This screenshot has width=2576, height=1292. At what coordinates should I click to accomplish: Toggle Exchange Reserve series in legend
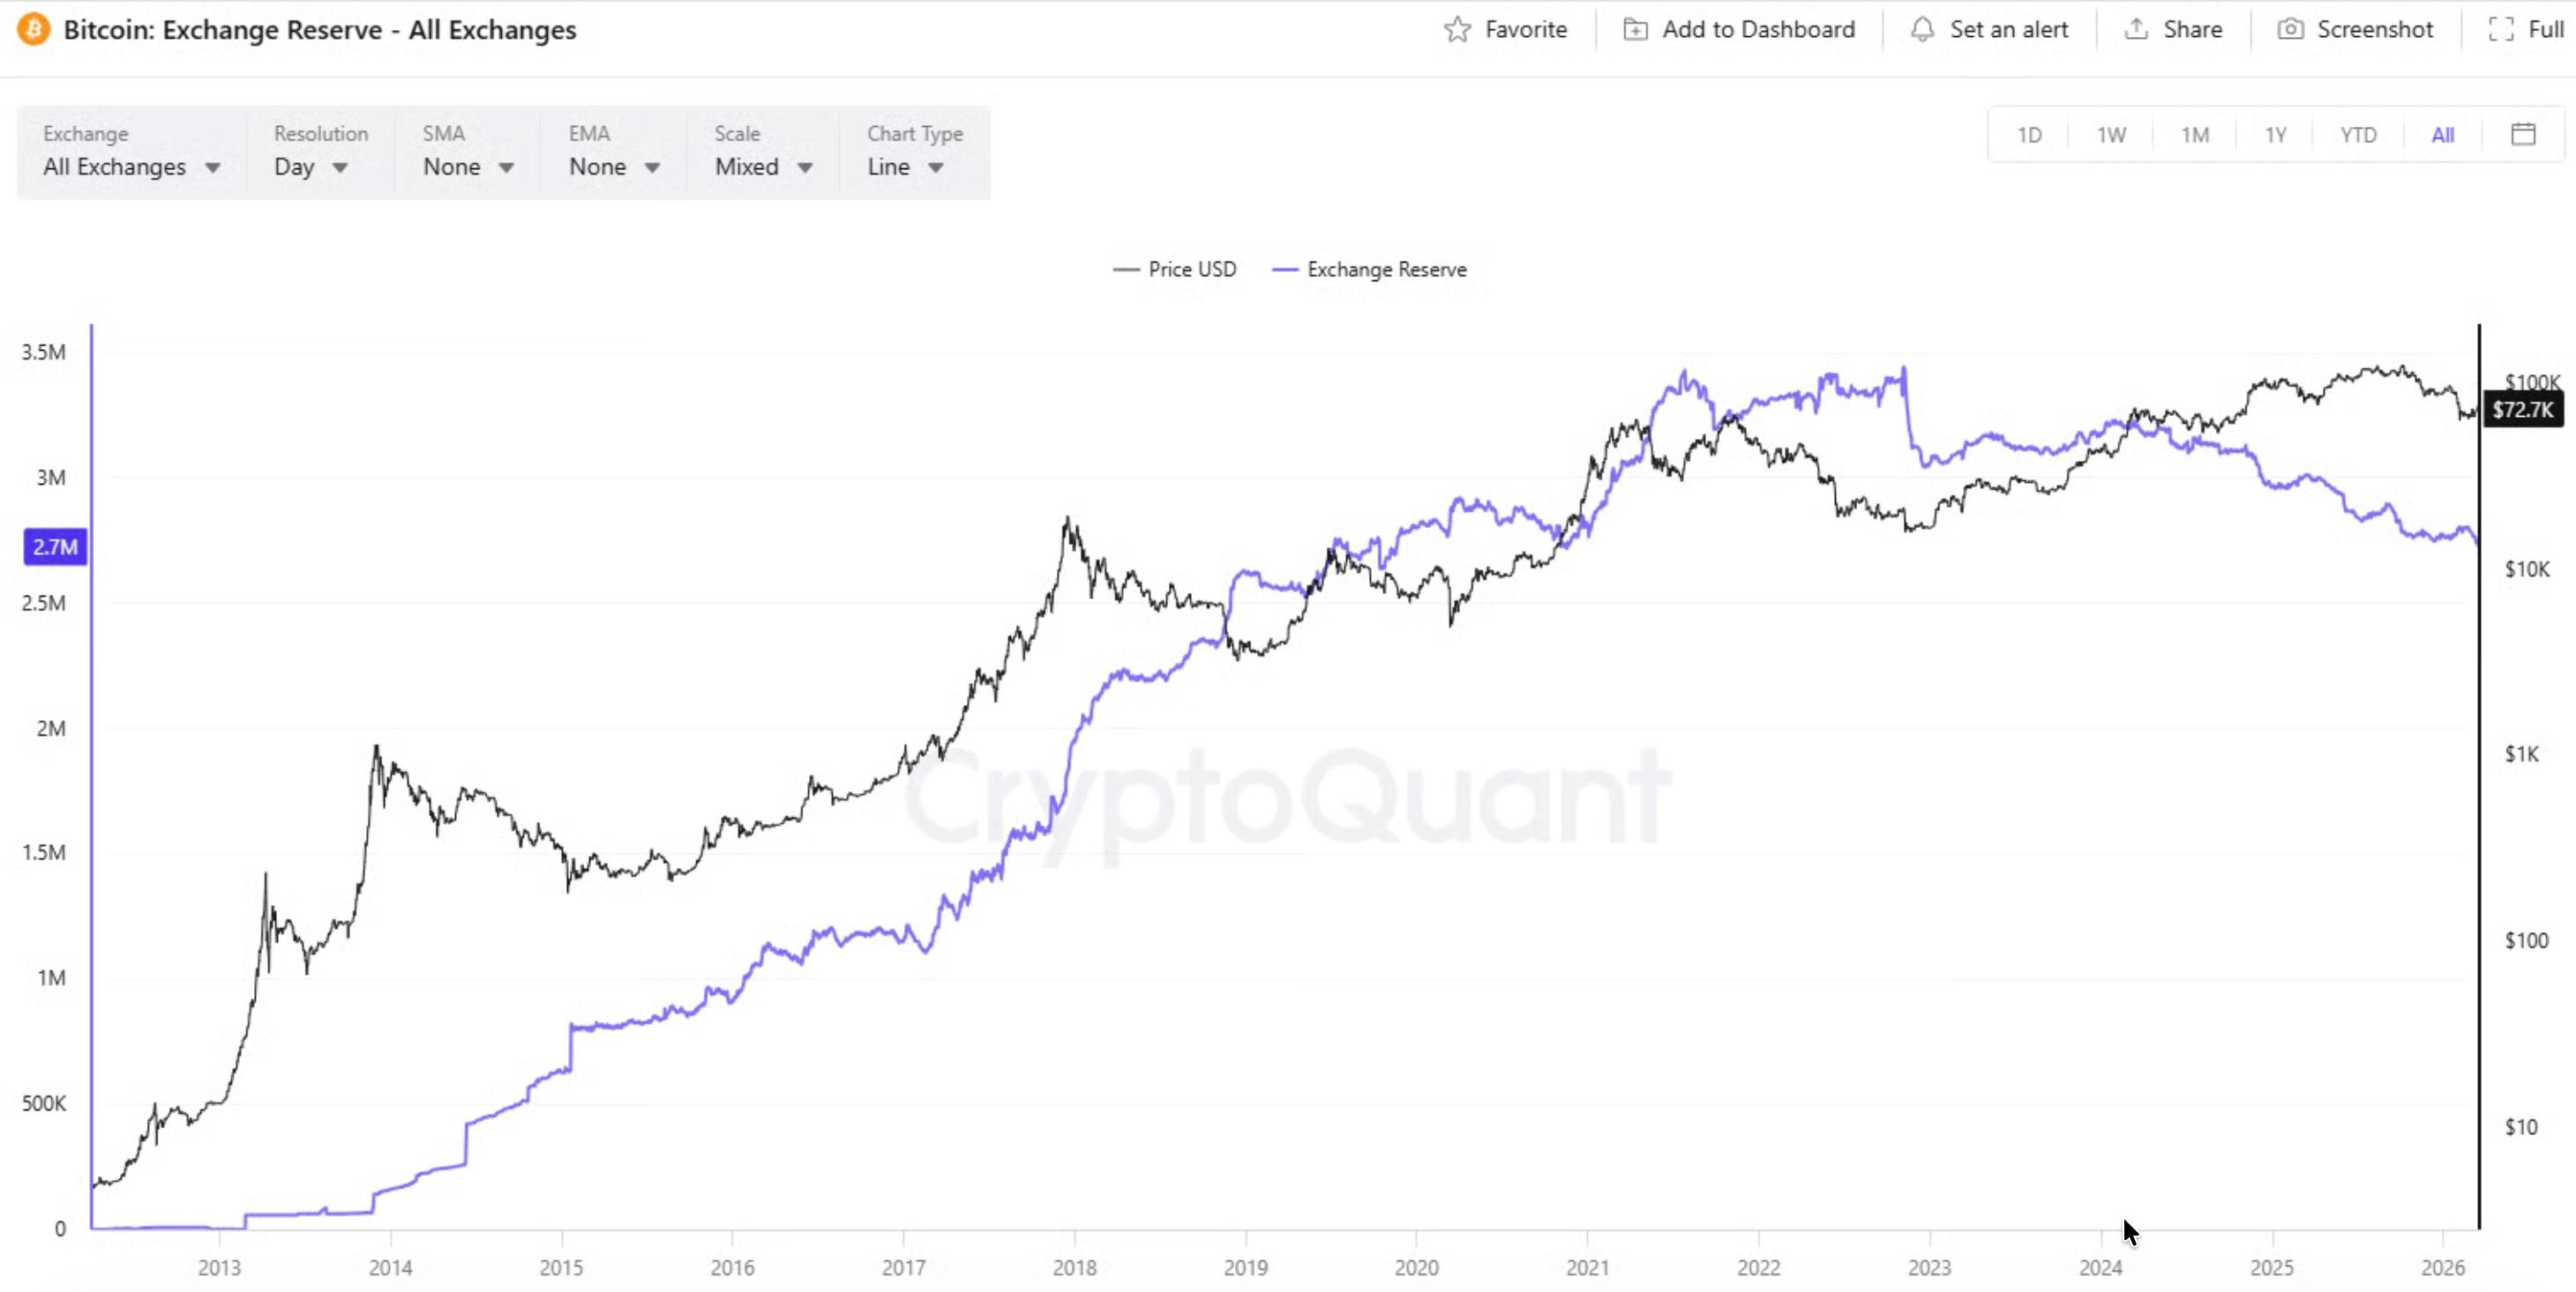tap(1370, 269)
